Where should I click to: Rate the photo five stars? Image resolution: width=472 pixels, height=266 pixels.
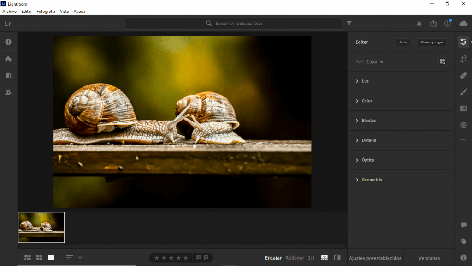point(186,258)
